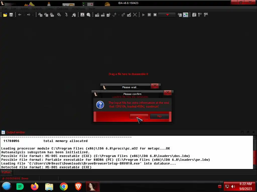This screenshot has width=257, height=192.
Task: Open the debugger selection dropdown
Action: coord(167,15)
